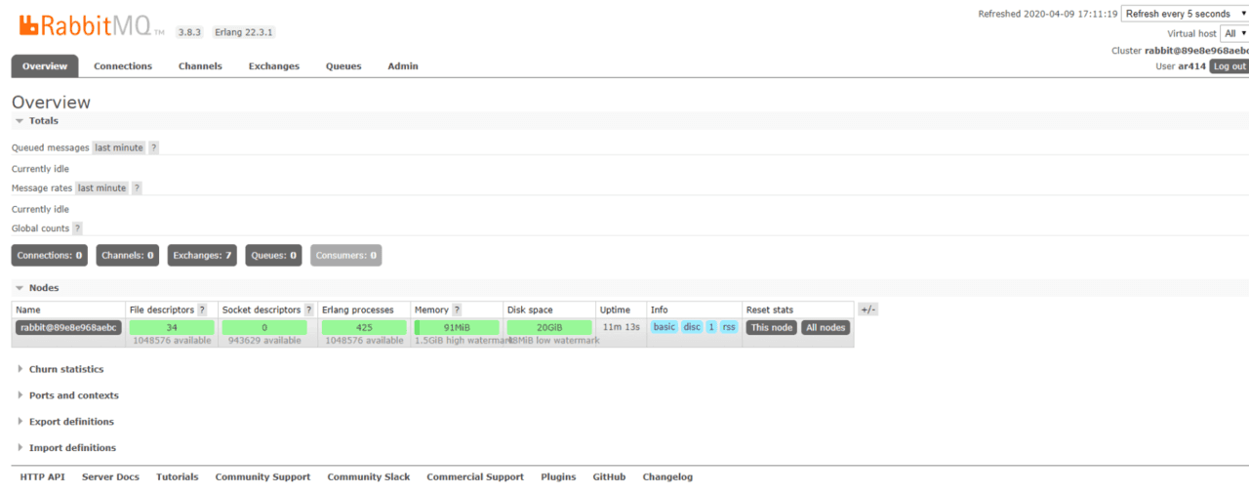Click the green Memory usage bar
The width and height of the screenshot is (1249, 495).
click(x=457, y=327)
